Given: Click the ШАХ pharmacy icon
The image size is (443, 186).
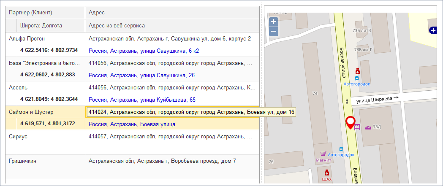Looking at the screenshot, I should tap(327, 172).
